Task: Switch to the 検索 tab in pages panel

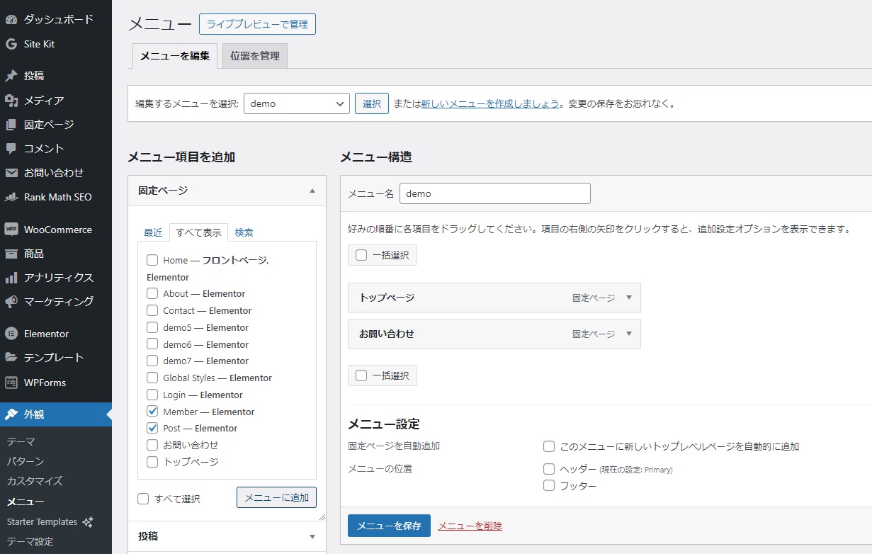Action: [x=244, y=232]
